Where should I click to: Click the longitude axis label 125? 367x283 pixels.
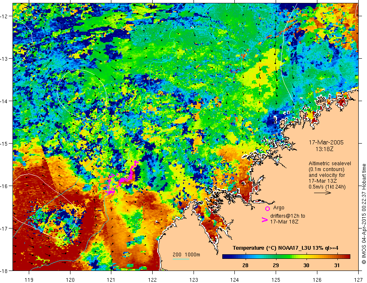click(276, 280)
